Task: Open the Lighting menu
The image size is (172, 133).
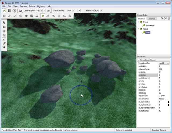Action: click(41, 6)
